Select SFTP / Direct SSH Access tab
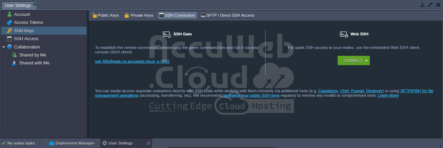 pyautogui.click(x=227, y=15)
